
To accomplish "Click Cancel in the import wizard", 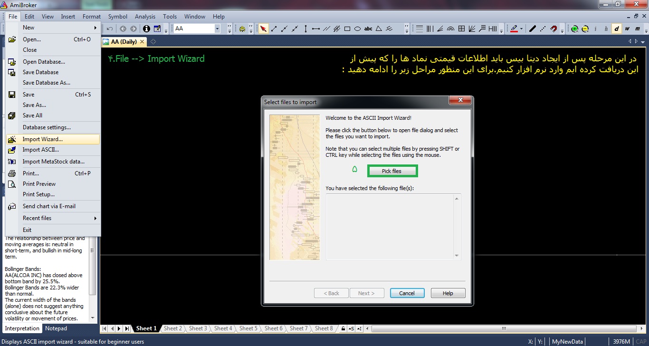I will 407,293.
